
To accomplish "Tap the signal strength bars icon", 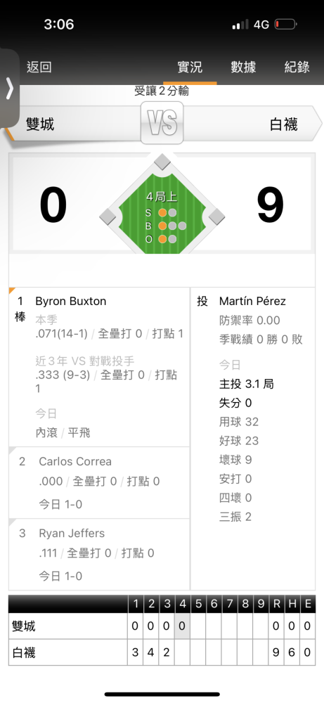I will (x=240, y=25).
